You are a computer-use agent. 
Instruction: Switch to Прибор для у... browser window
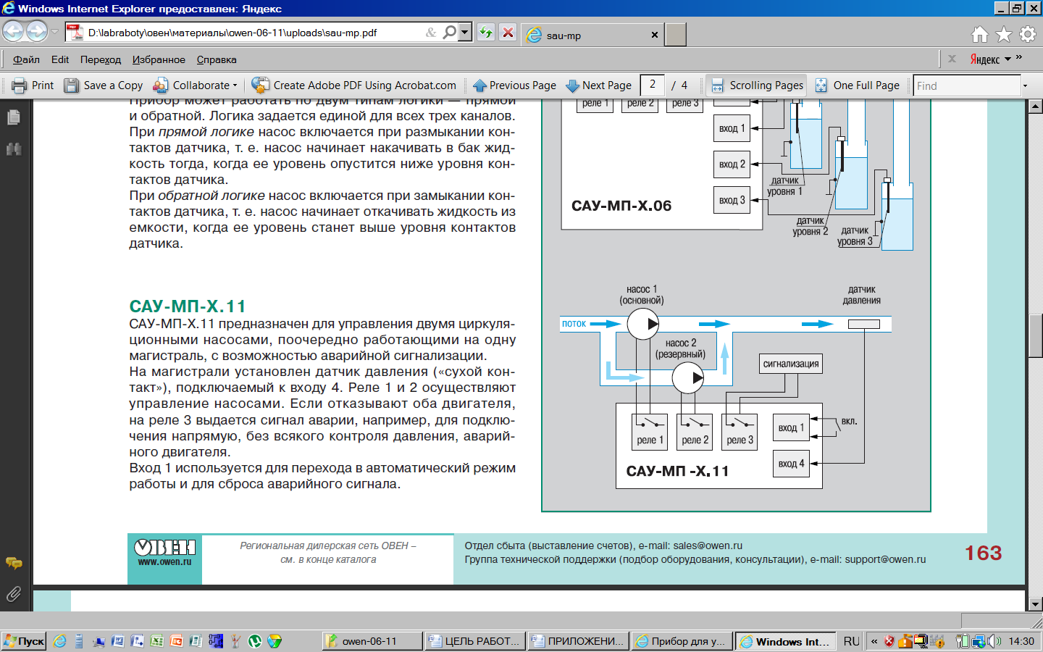[x=680, y=641]
